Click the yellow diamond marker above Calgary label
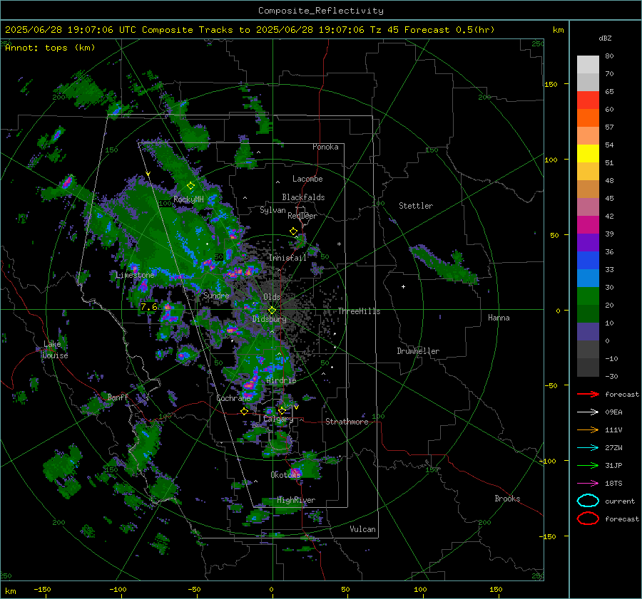This screenshot has height=599, width=642. (x=282, y=410)
